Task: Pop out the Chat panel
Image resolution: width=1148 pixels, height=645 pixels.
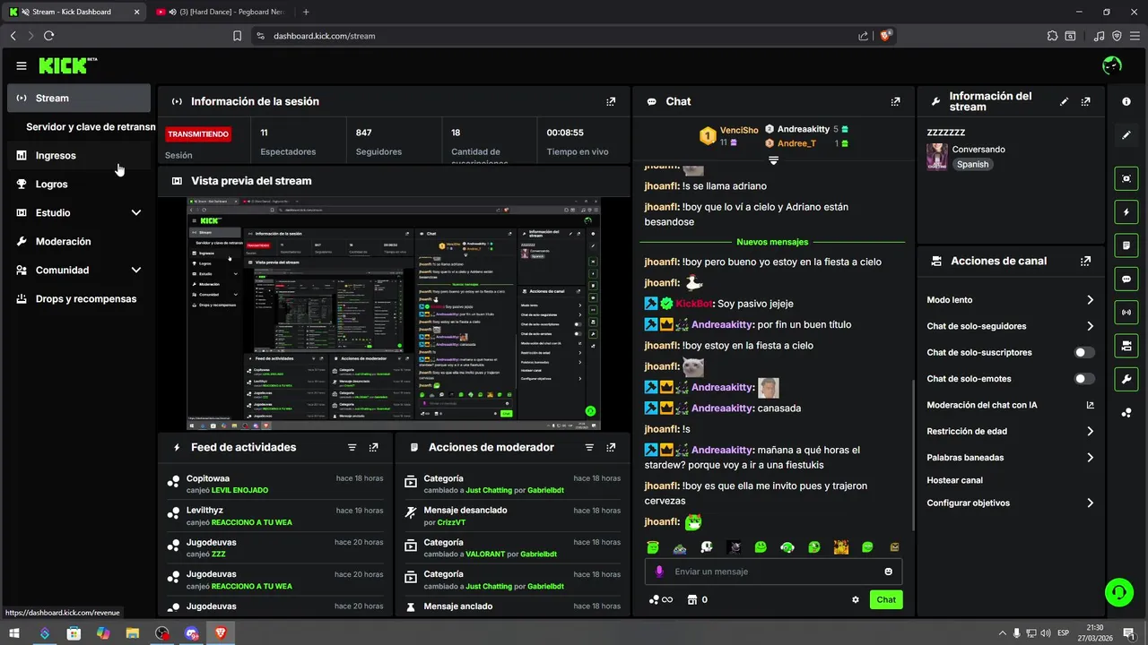Action: pyautogui.click(x=895, y=102)
